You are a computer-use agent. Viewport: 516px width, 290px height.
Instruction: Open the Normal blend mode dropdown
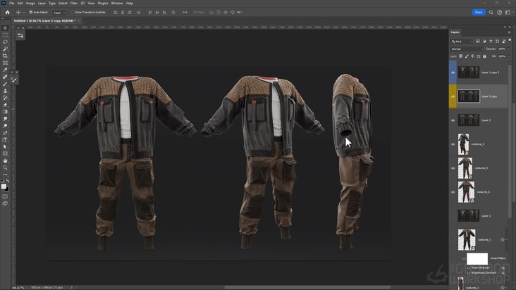[x=467, y=49]
